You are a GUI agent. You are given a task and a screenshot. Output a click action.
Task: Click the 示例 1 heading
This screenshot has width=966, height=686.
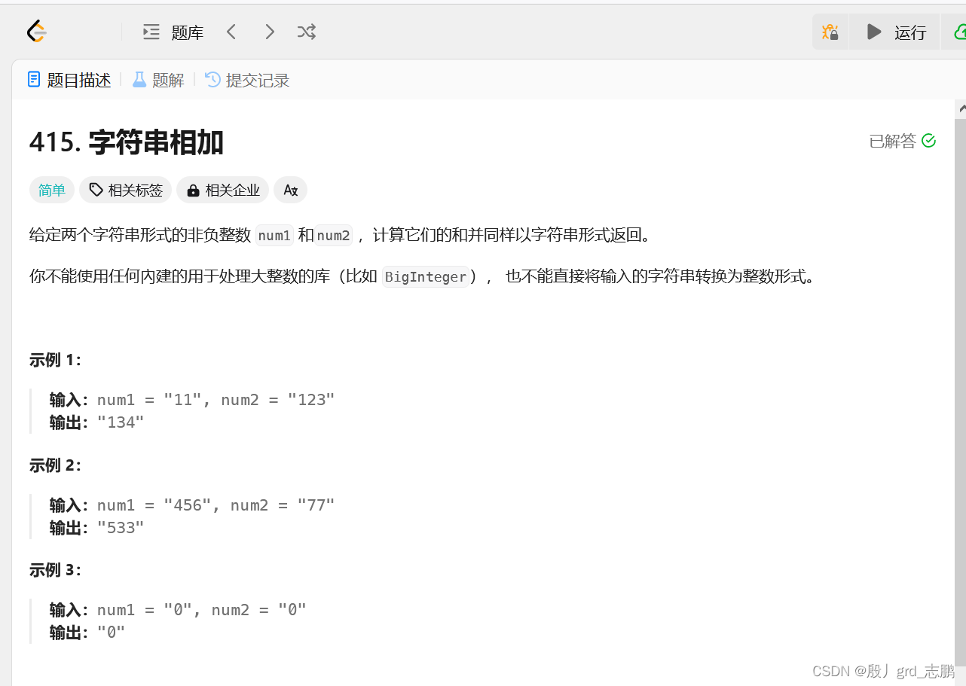pyautogui.click(x=55, y=360)
